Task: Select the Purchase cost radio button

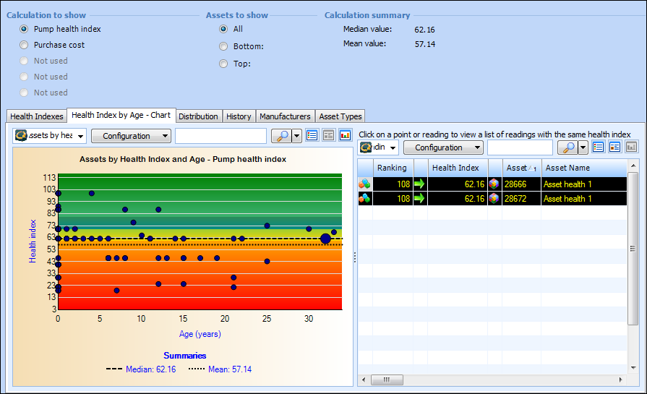Action: (25, 45)
